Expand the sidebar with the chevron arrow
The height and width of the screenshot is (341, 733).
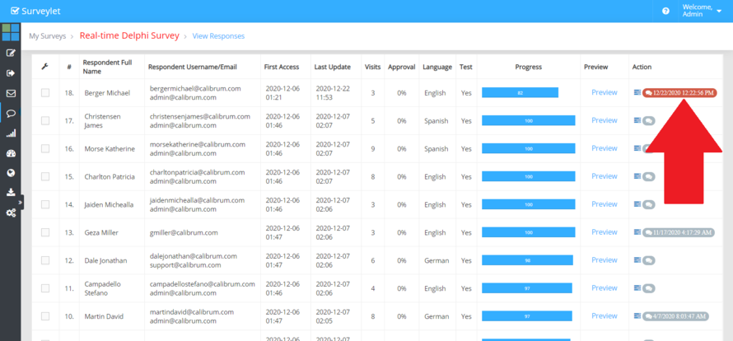(x=22, y=203)
